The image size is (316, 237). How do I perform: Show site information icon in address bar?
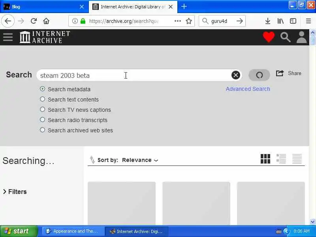click(75, 21)
